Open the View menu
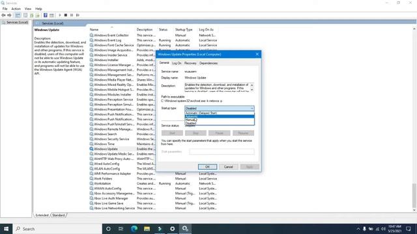 pos(28,8)
